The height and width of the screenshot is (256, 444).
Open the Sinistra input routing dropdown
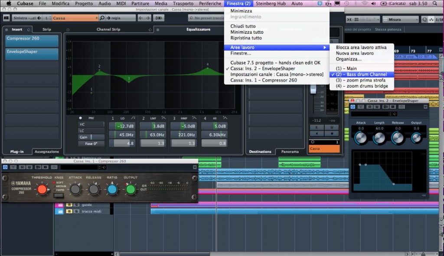click(x=27, y=18)
